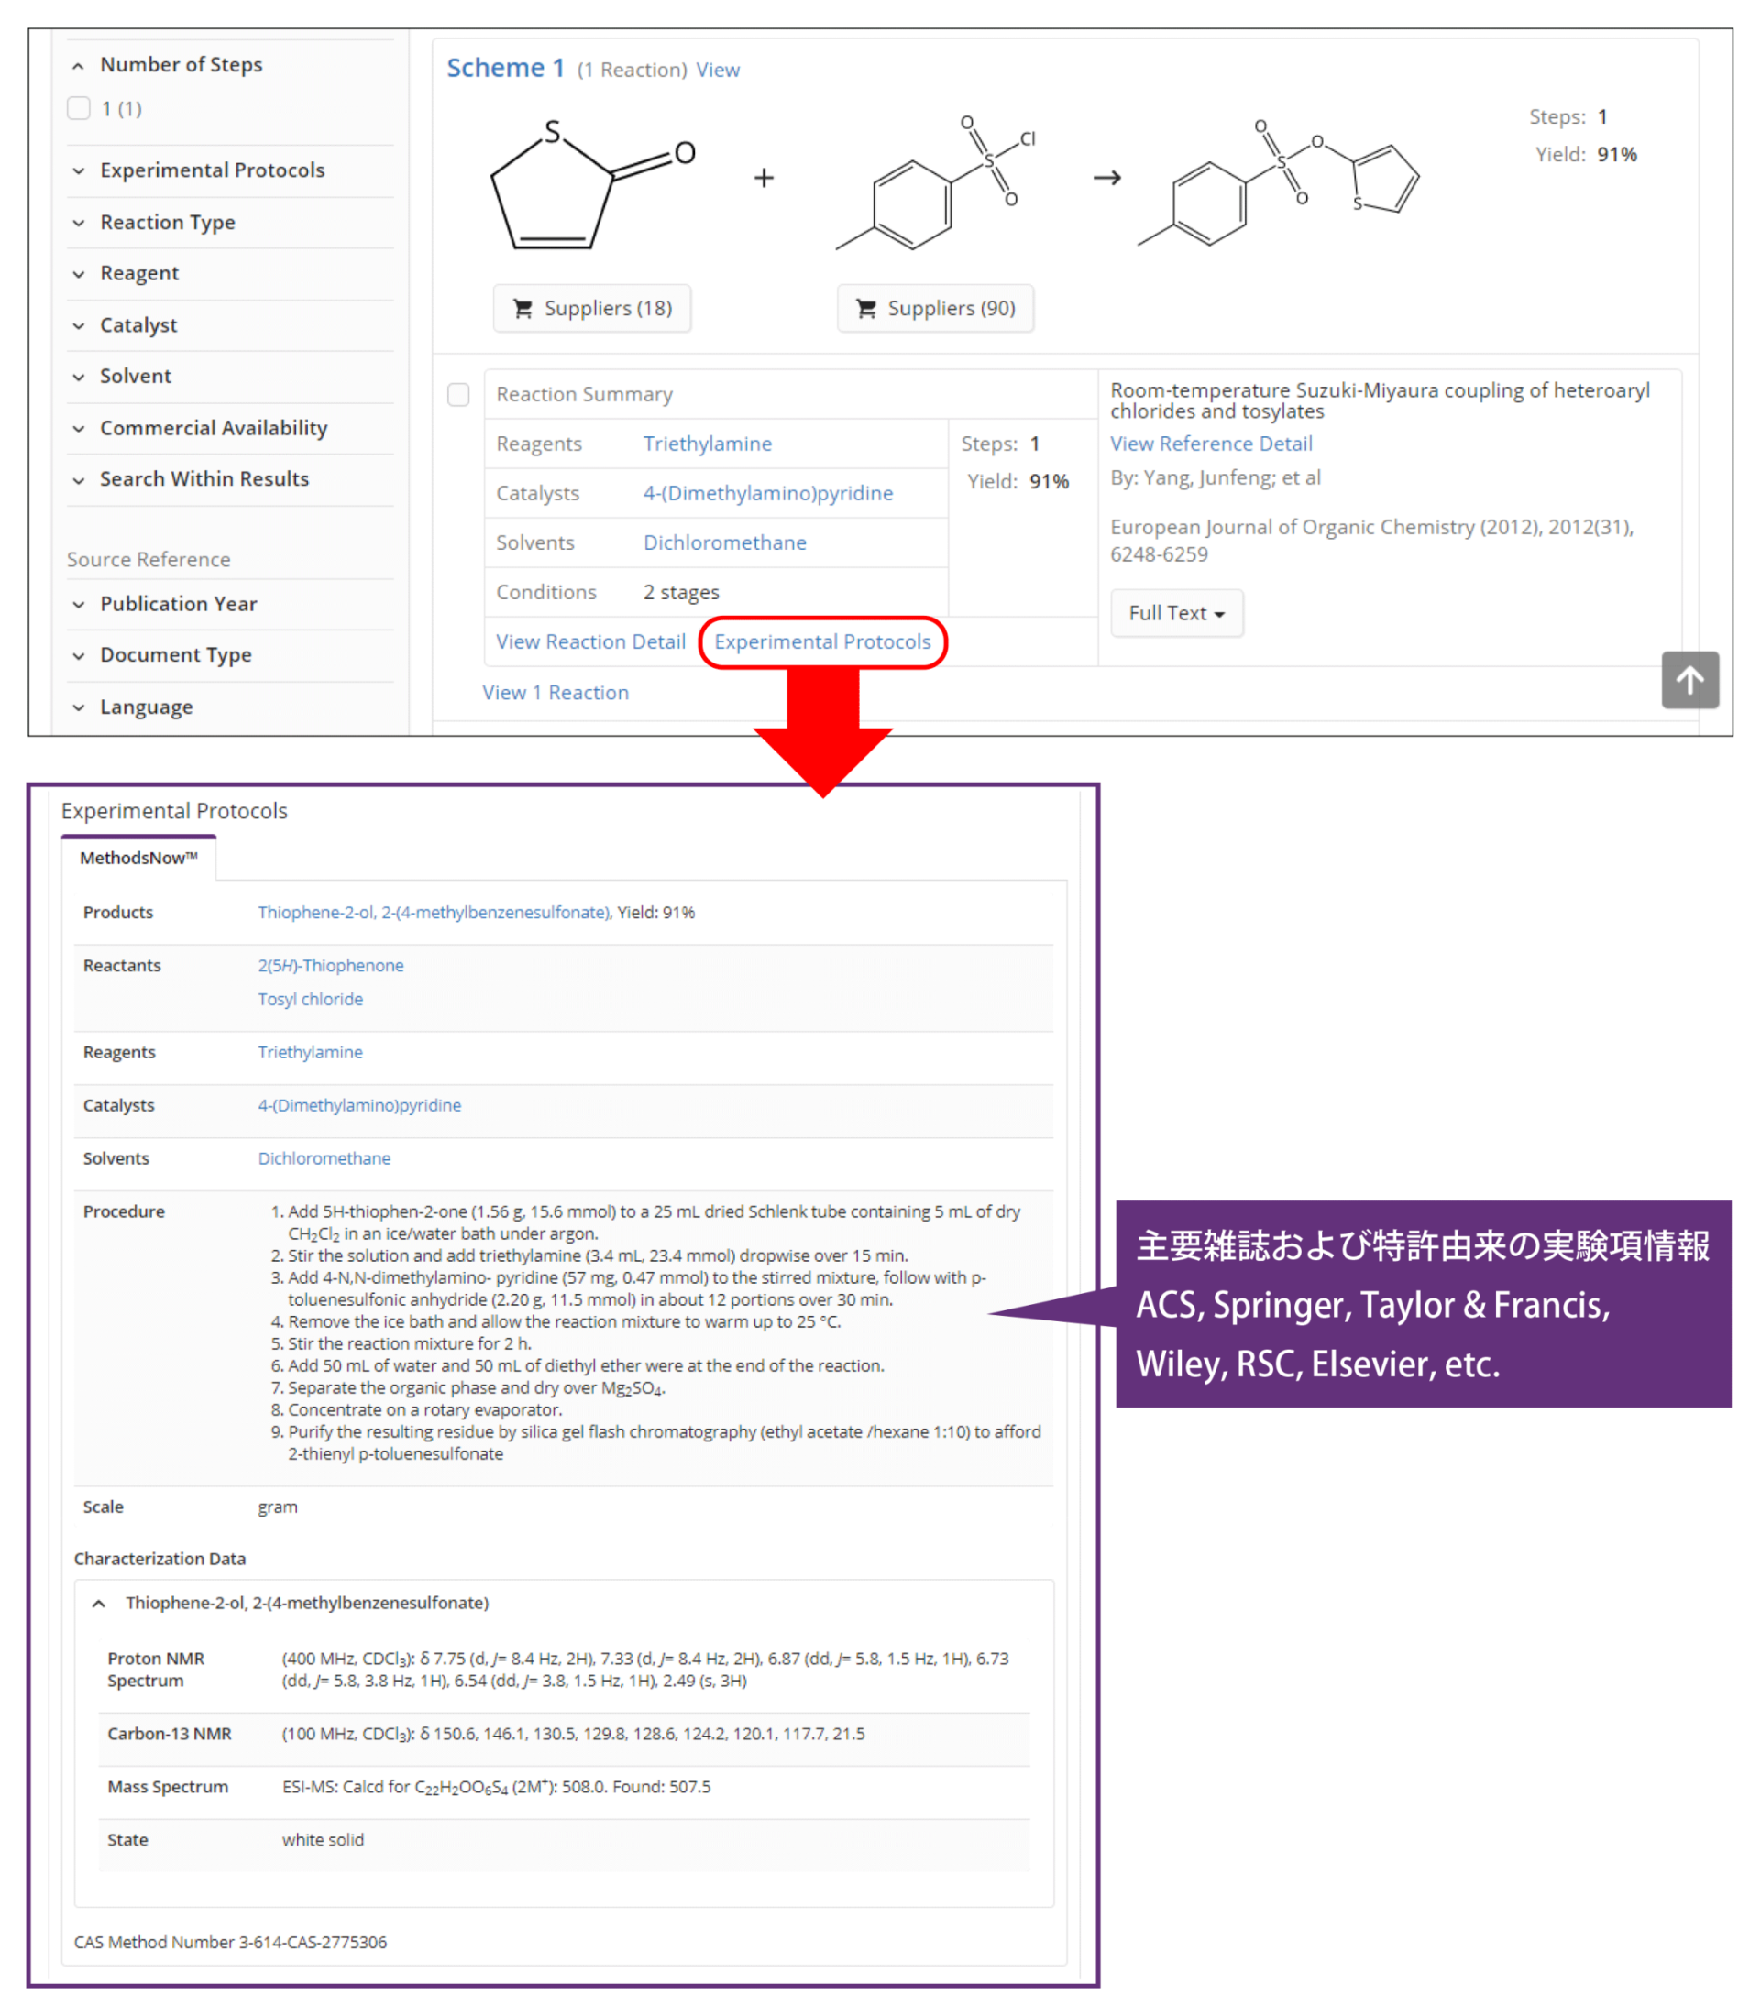1760x2016 pixels.
Task: Open 4-(Dimethylamino)pyridine link in protocol panel
Action: [359, 1105]
